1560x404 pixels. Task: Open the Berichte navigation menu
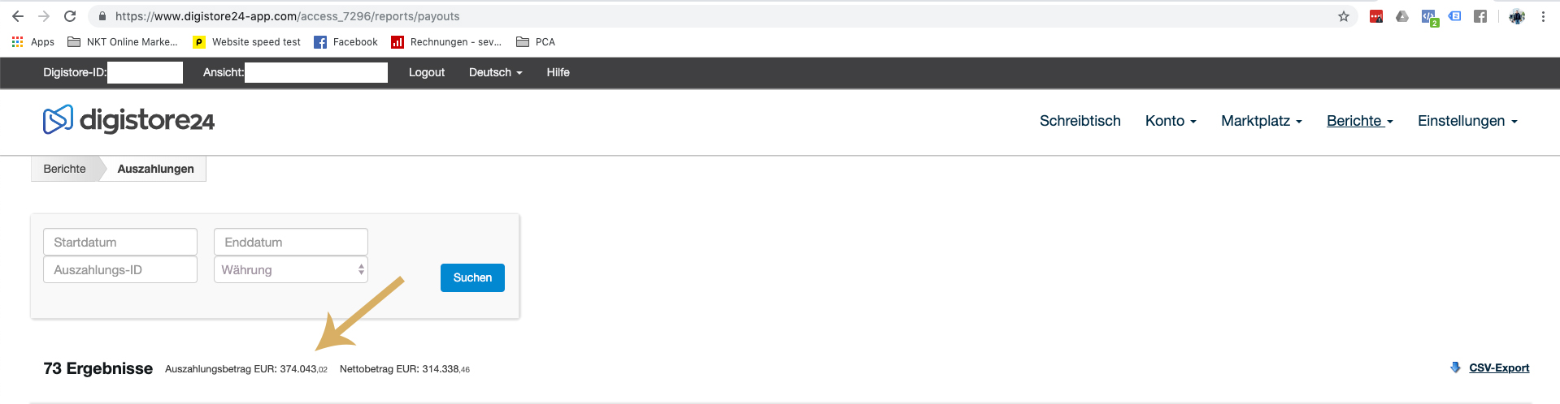1360,121
